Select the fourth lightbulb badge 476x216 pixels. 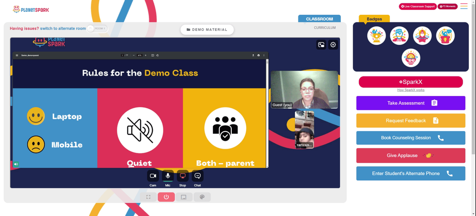(446, 36)
